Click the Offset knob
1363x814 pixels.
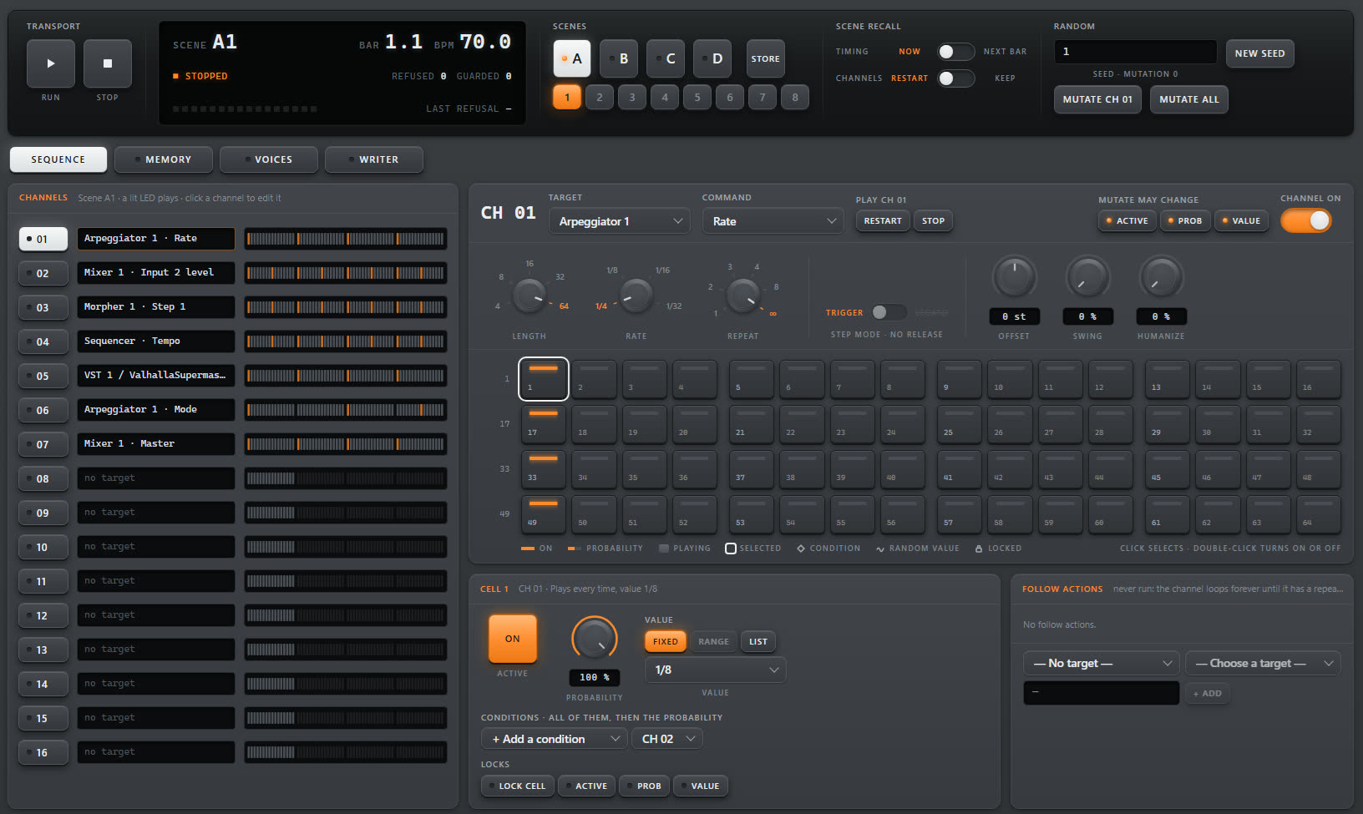click(x=1014, y=277)
